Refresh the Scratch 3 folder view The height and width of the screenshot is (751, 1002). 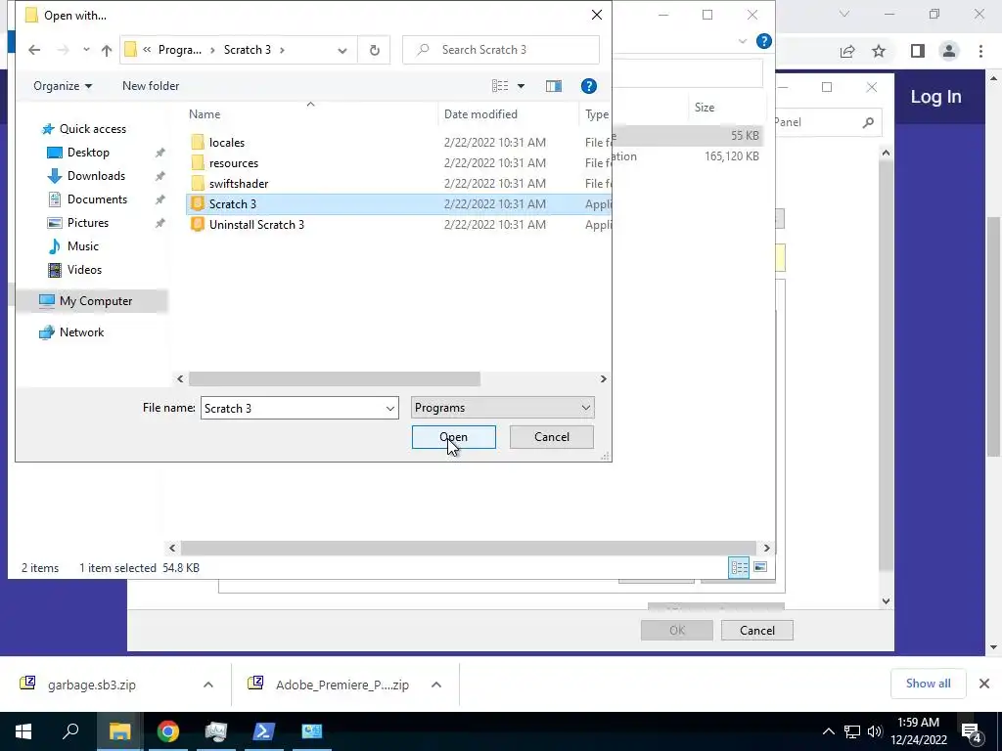(x=375, y=50)
